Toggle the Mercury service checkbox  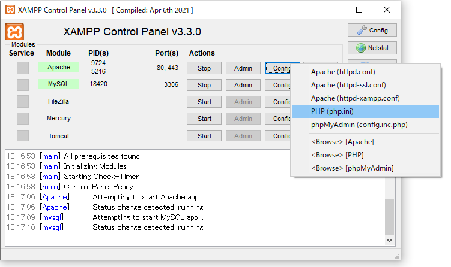coord(23,119)
